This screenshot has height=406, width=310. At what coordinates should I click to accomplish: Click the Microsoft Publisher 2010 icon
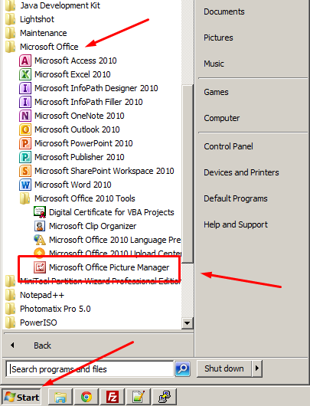tap(25, 157)
